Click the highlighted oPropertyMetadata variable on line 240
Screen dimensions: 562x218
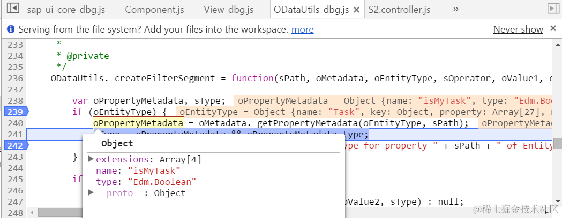[138, 123]
